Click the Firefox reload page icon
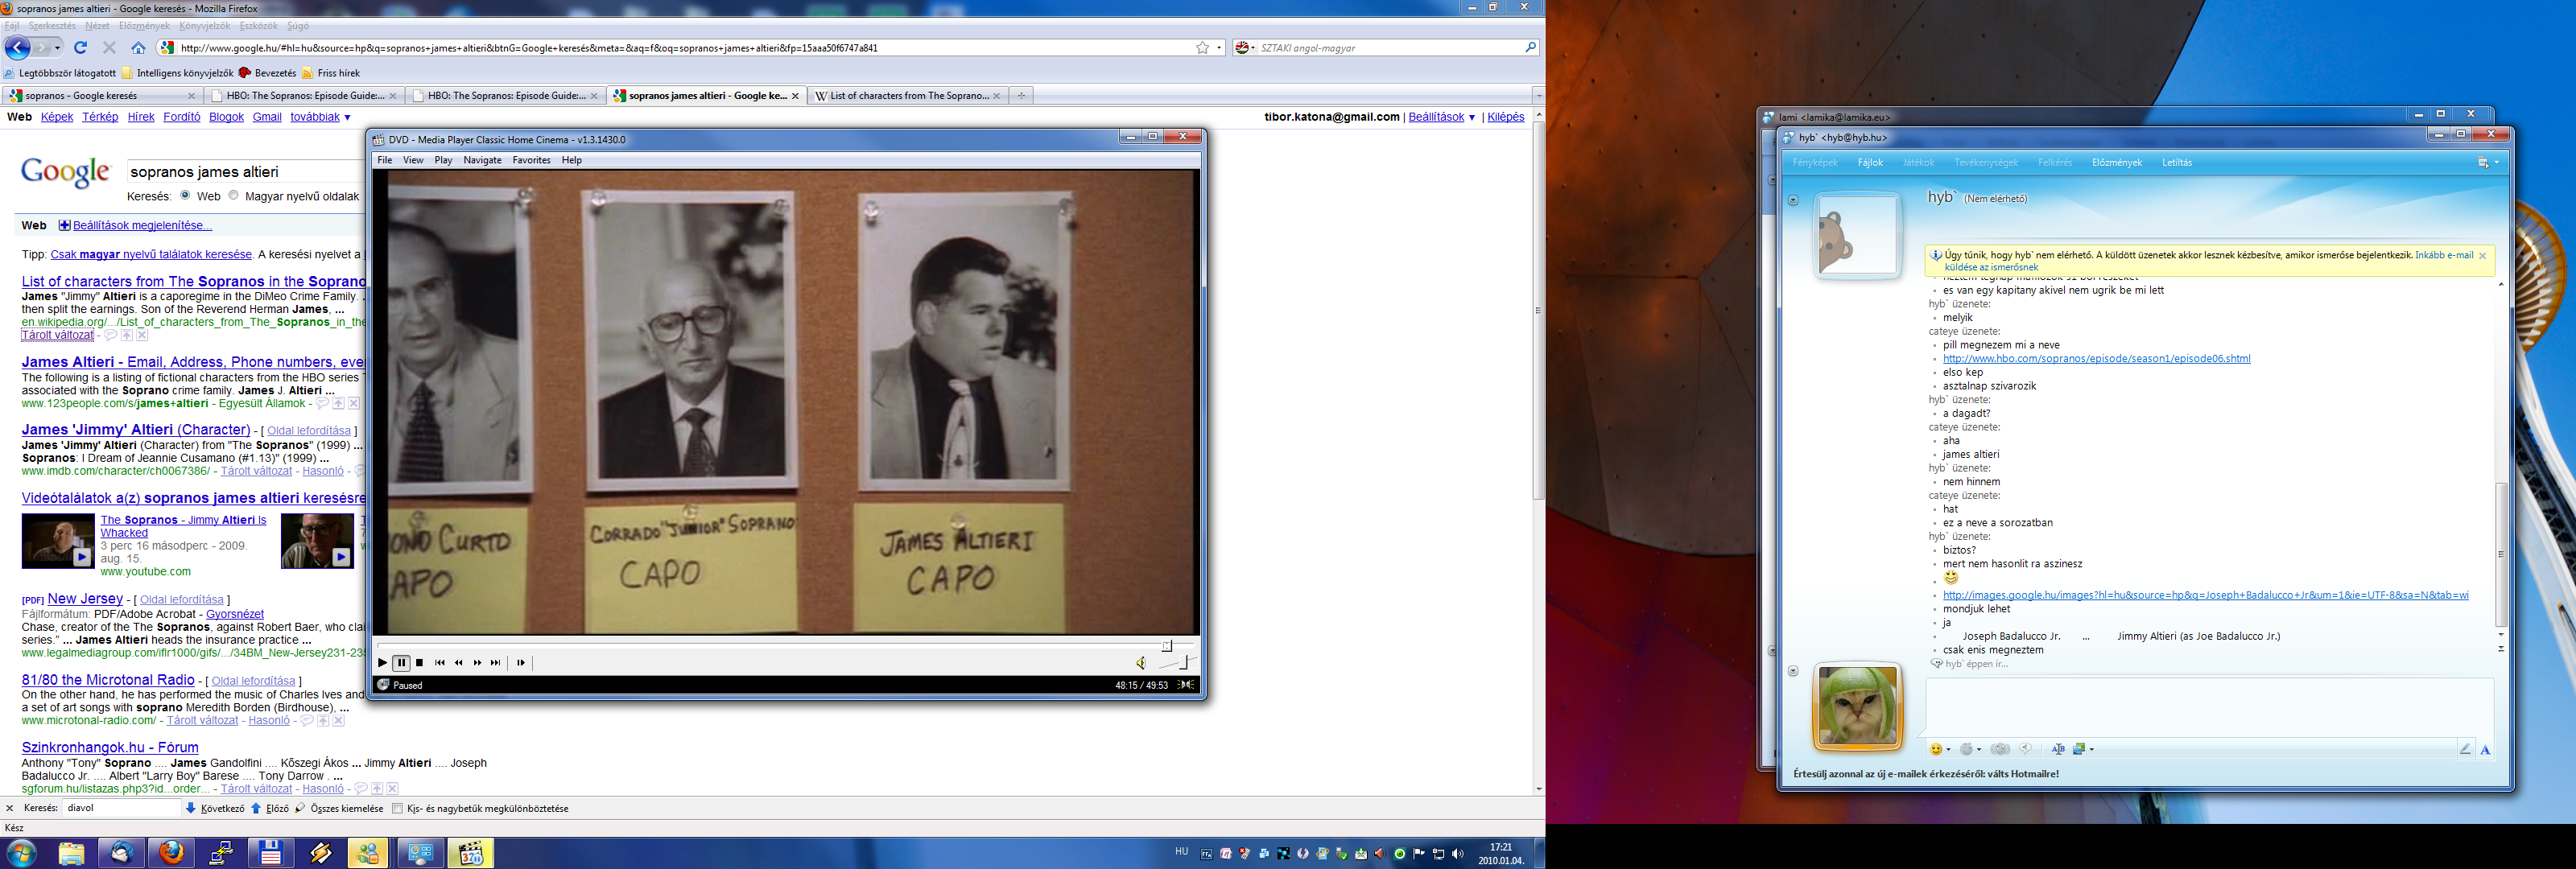Image resolution: width=2576 pixels, height=869 pixels. point(81,47)
